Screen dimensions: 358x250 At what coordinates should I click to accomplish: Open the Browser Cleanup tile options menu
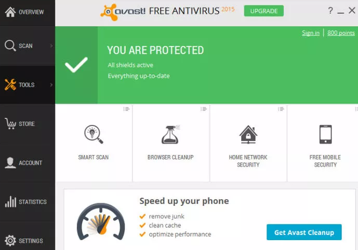tap(204, 109)
